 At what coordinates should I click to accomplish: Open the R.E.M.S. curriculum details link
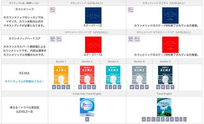coord(24,81)
